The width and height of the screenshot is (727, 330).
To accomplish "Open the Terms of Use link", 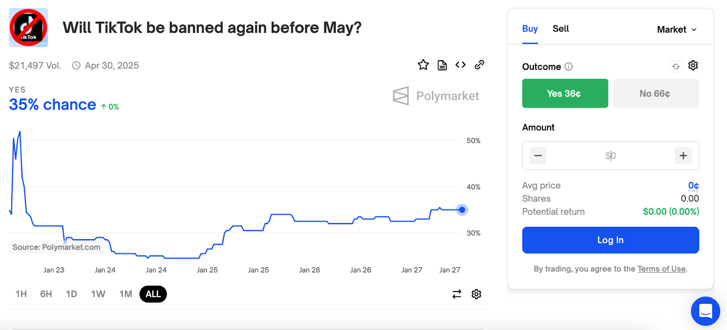I will click(x=661, y=269).
